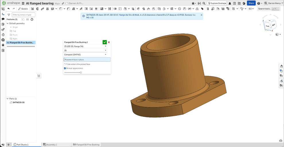Click the rollback bar below features
Image resolution: width=284 pixels, height=147 pixels.
tap(21, 47)
